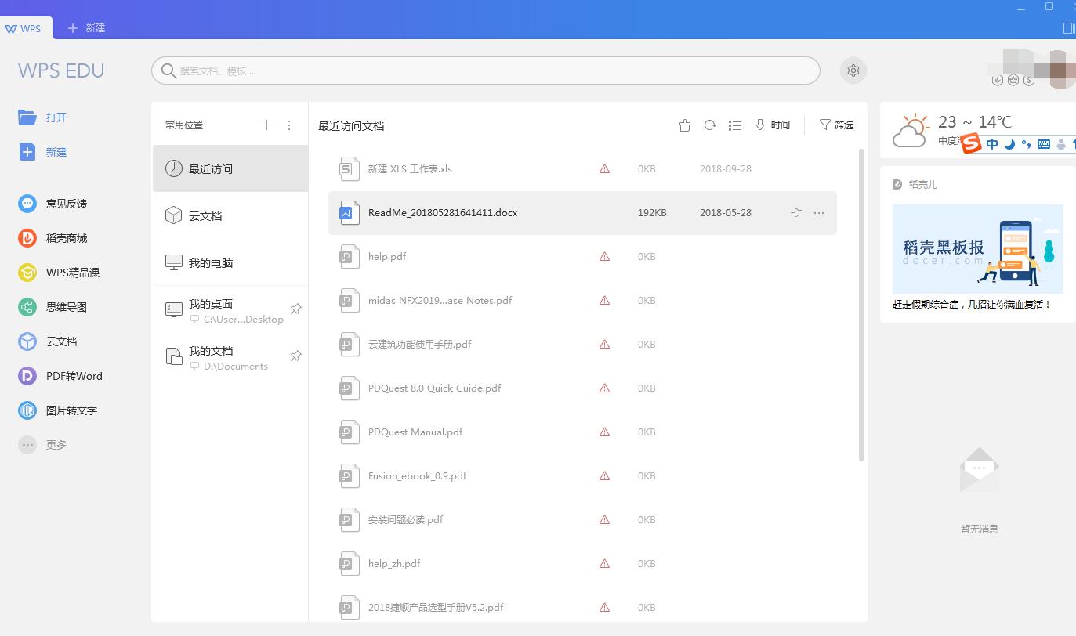Select 云文档 in the locations panel

pos(205,216)
